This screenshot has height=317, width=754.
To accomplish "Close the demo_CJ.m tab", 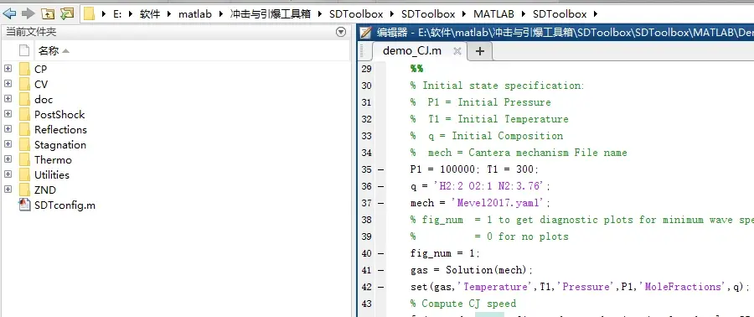I will point(457,51).
